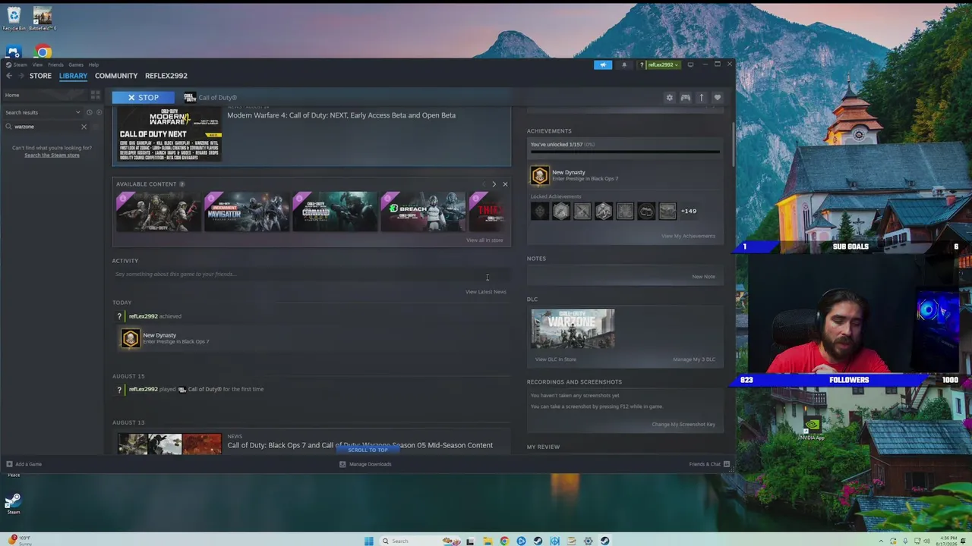This screenshot has height=546, width=972.
Task: Close the Available Content panel
Action: pyautogui.click(x=505, y=184)
